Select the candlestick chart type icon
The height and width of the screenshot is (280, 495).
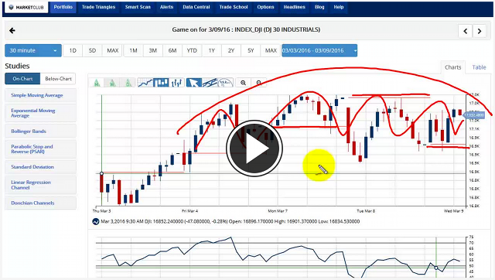161,83
